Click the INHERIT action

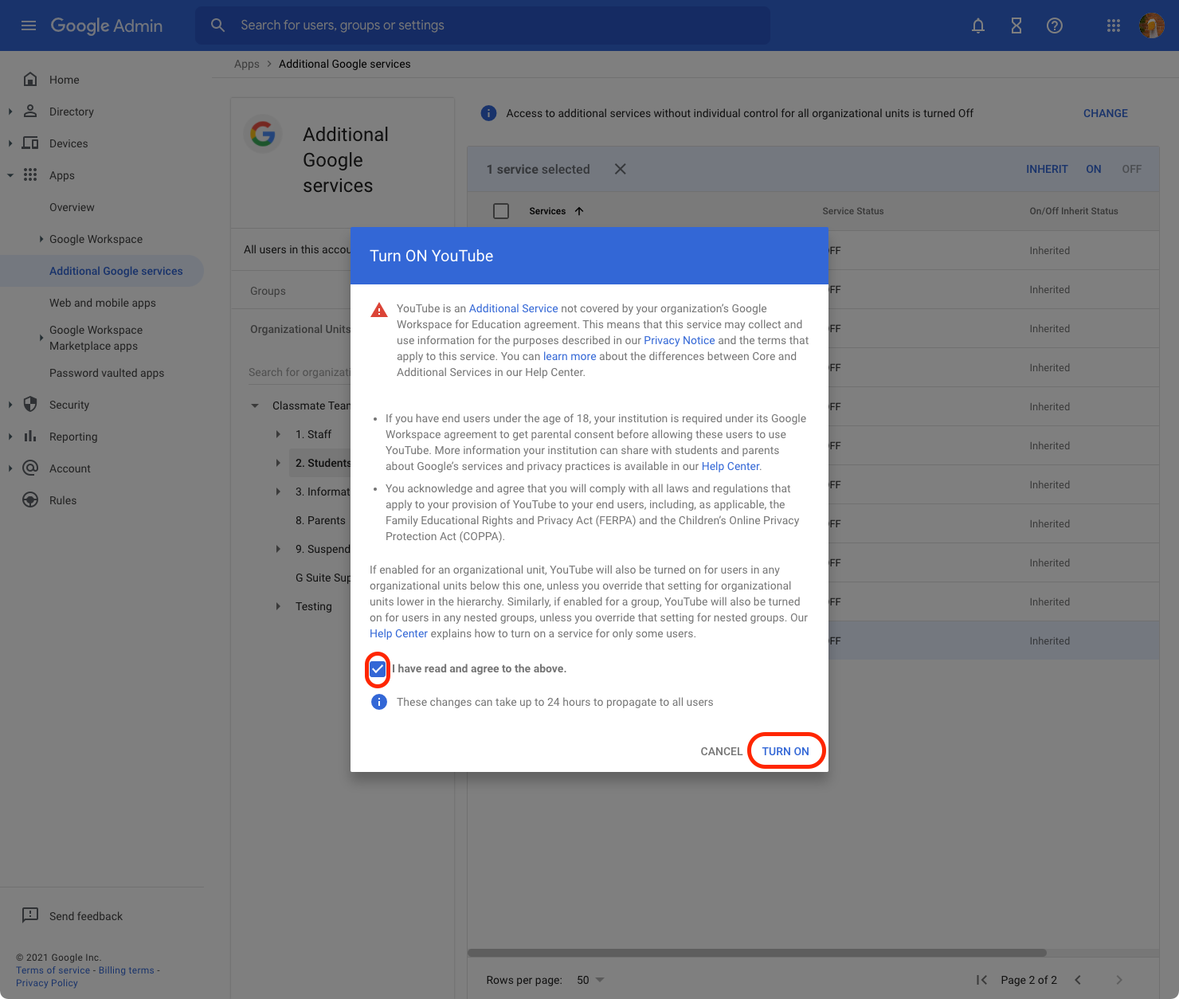(1047, 169)
